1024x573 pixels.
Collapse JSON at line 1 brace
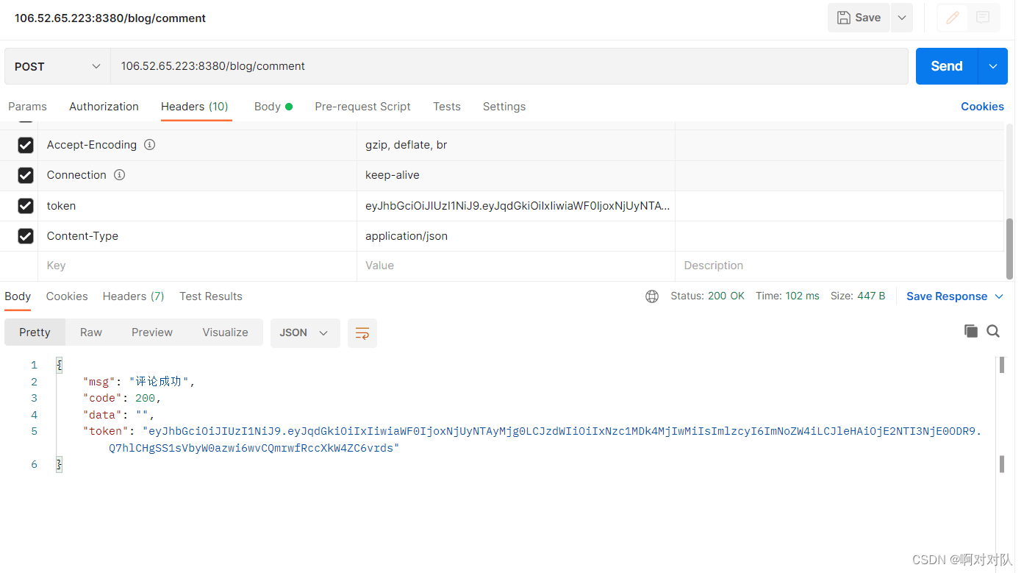click(x=60, y=365)
